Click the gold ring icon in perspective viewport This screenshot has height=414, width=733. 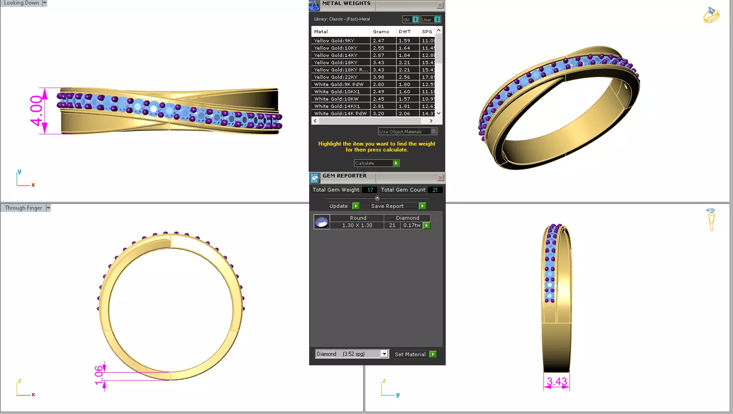pyautogui.click(x=711, y=15)
